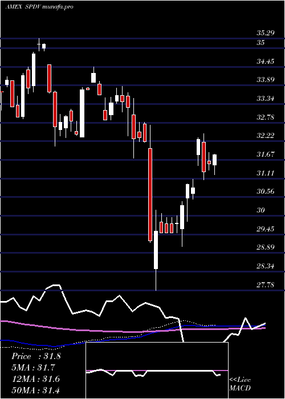Click the 28.34 price axis label
The image size is (285, 399).
[266, 266]
